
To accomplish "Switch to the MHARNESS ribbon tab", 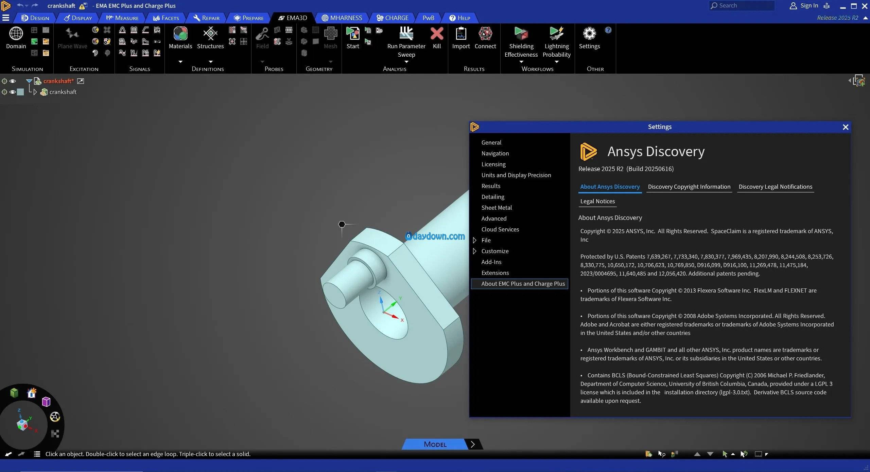I will pos(342,18).
